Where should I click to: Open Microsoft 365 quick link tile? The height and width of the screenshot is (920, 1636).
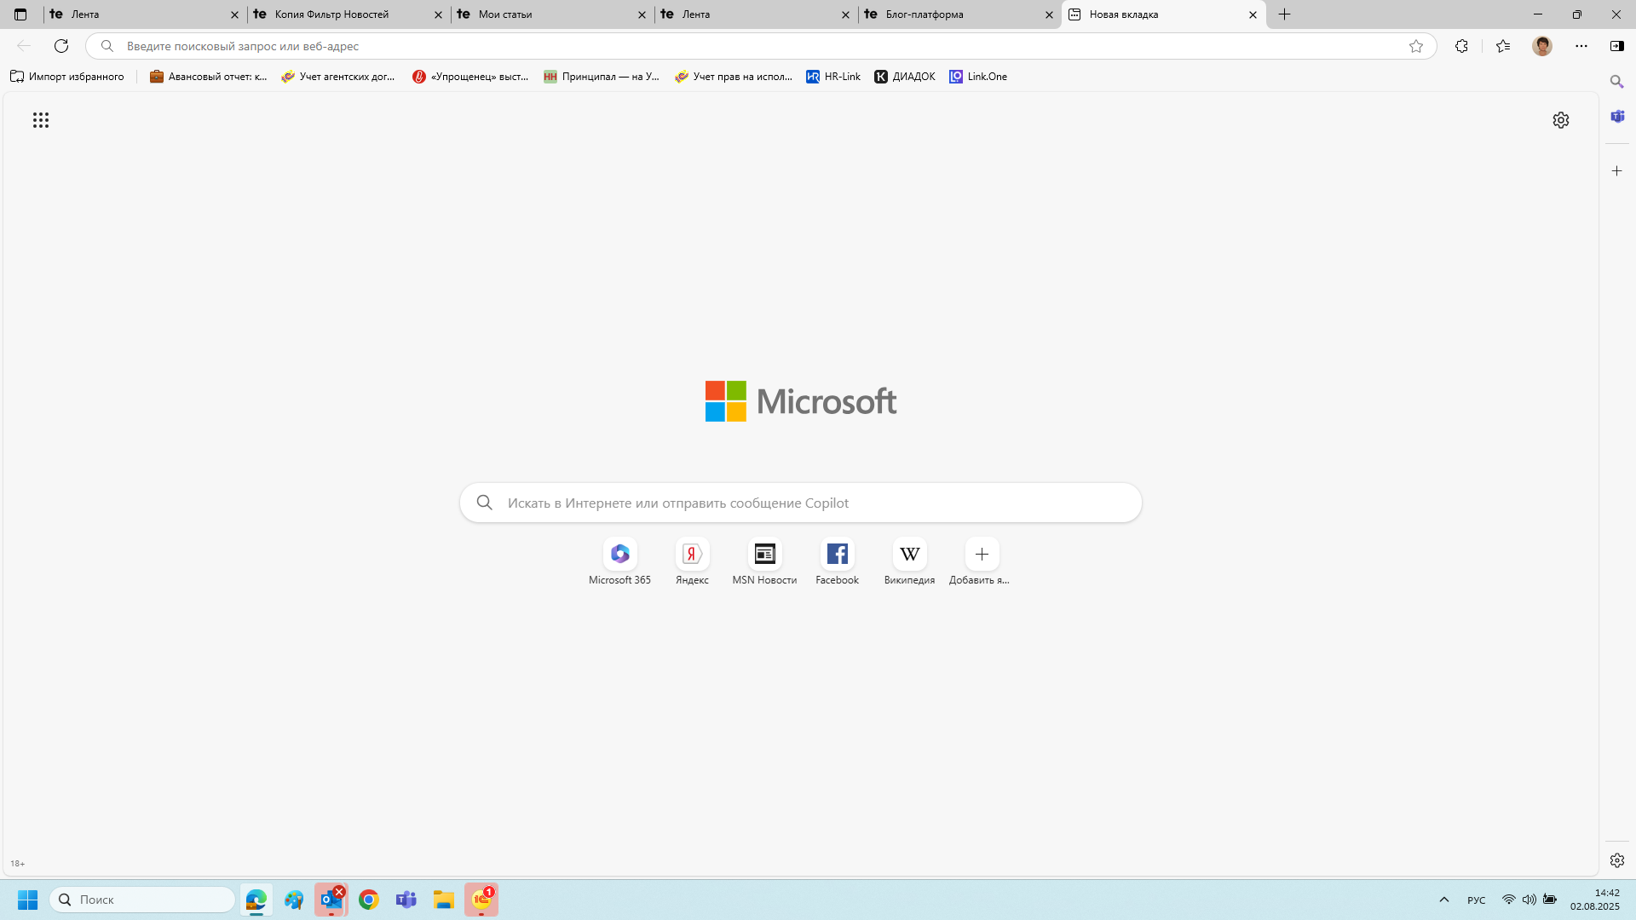[x=619, y=555]
